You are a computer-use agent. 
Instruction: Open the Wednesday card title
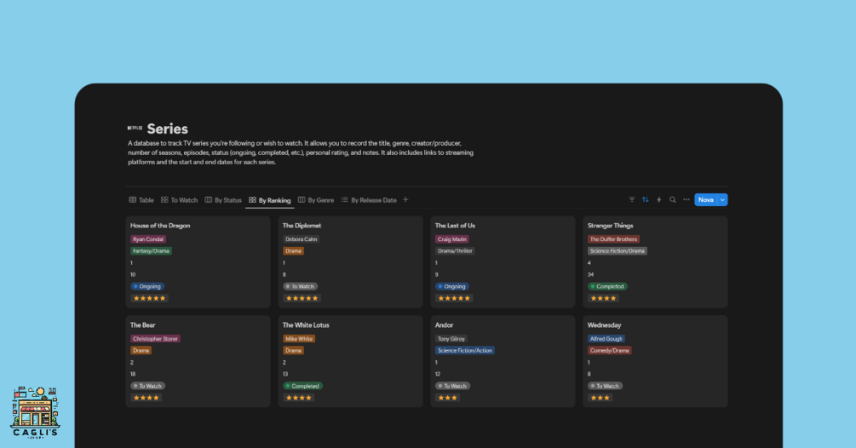pos(604,325)
